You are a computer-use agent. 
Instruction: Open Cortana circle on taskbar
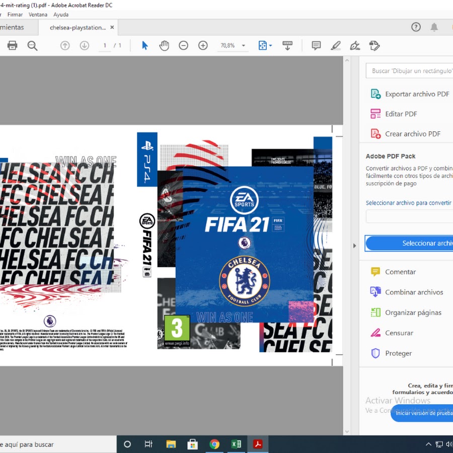(x=127, y=444)
